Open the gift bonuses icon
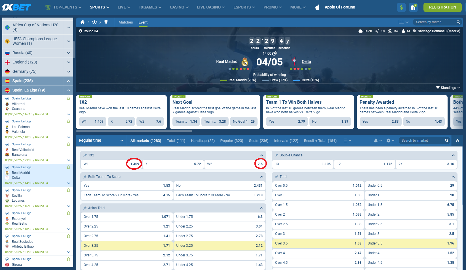The height and width of the screenshot is (270, 466). click(413, 7)
